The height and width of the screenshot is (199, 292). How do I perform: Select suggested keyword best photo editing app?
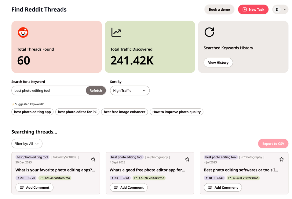32,112
